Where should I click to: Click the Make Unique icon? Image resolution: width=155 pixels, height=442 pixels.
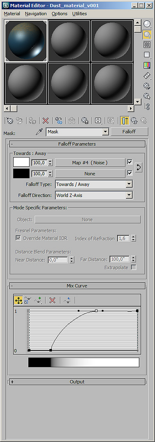click(72, 121)
